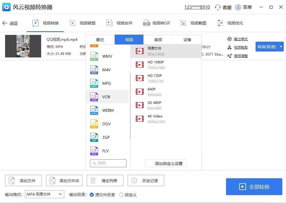Select 自定义 output directory radio

(121, 195)
